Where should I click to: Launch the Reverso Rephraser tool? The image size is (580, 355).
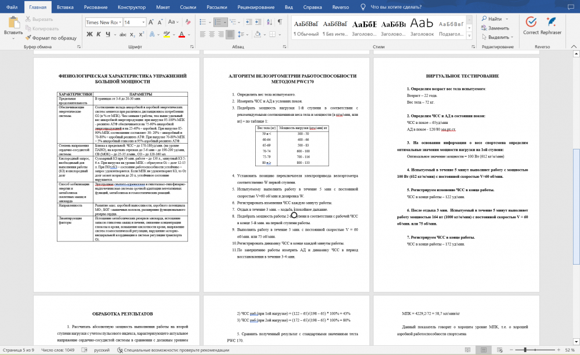point(551,25)
